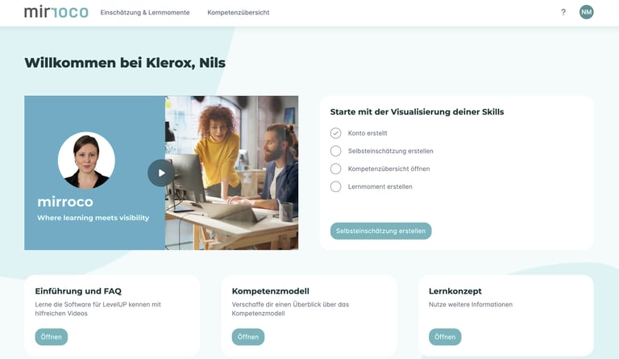Open Kompetenzübersicht menu item

(x=239, y=13)
